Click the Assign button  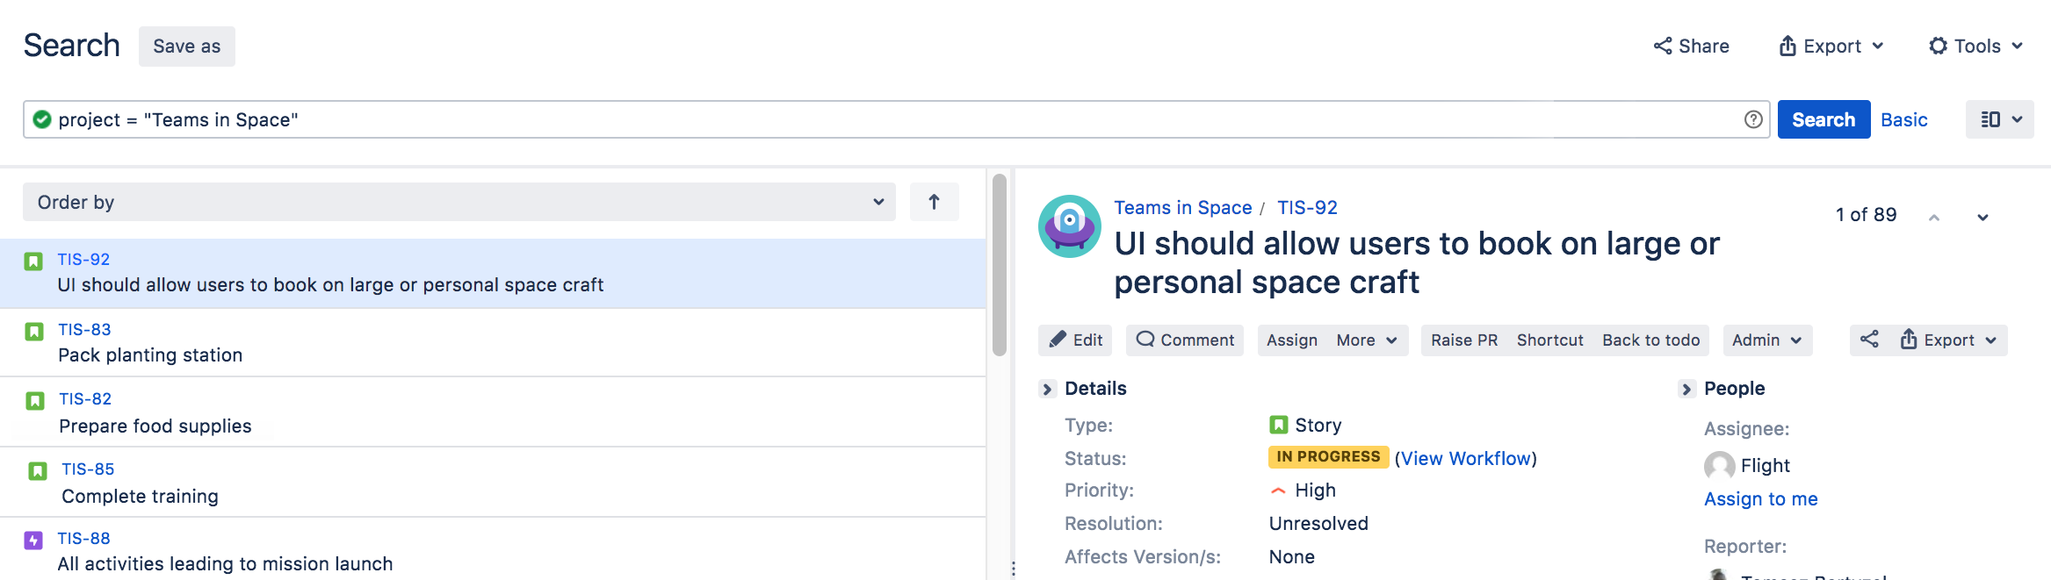pos(1291,340)
